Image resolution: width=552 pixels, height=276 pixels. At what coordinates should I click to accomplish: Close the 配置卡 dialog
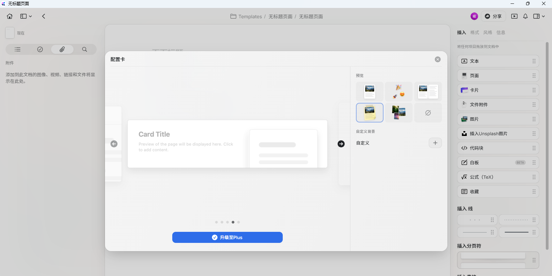(x=437, y=59)
